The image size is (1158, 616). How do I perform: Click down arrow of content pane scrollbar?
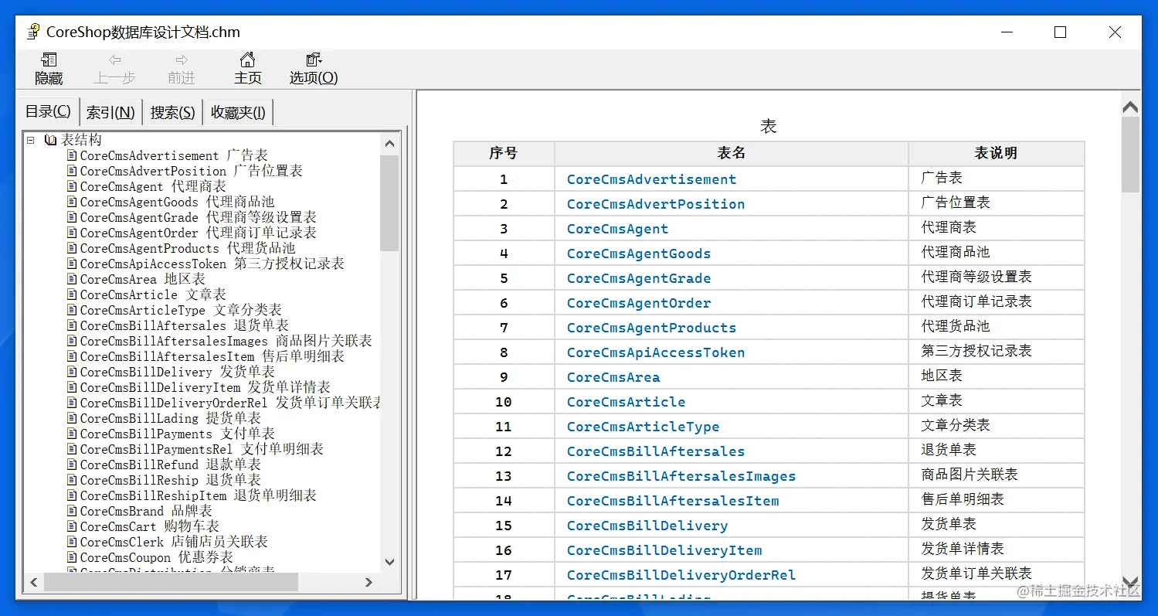[x=1130, y=581]
